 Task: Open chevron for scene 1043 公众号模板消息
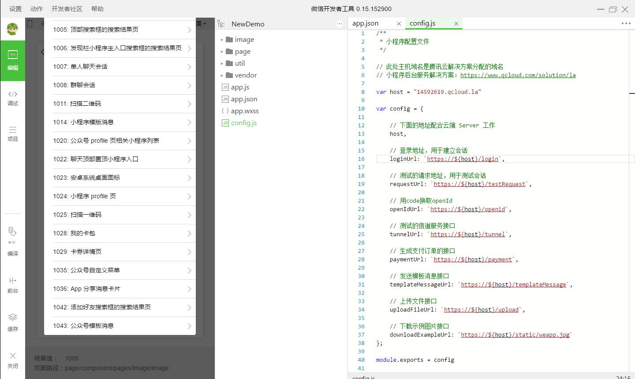[189, 326]
